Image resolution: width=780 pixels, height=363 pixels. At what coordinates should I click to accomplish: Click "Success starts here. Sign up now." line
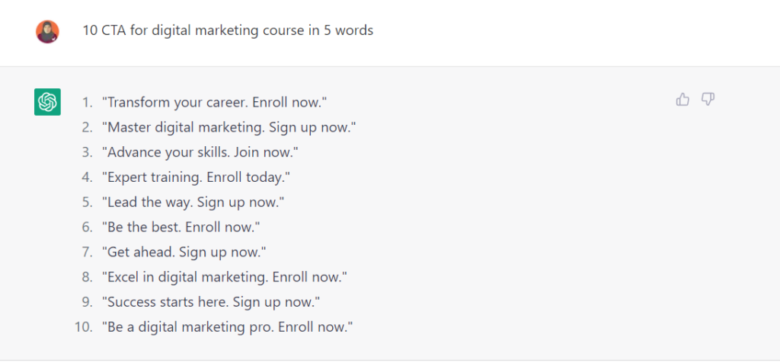pyautogui.click(x=211, y=302)
